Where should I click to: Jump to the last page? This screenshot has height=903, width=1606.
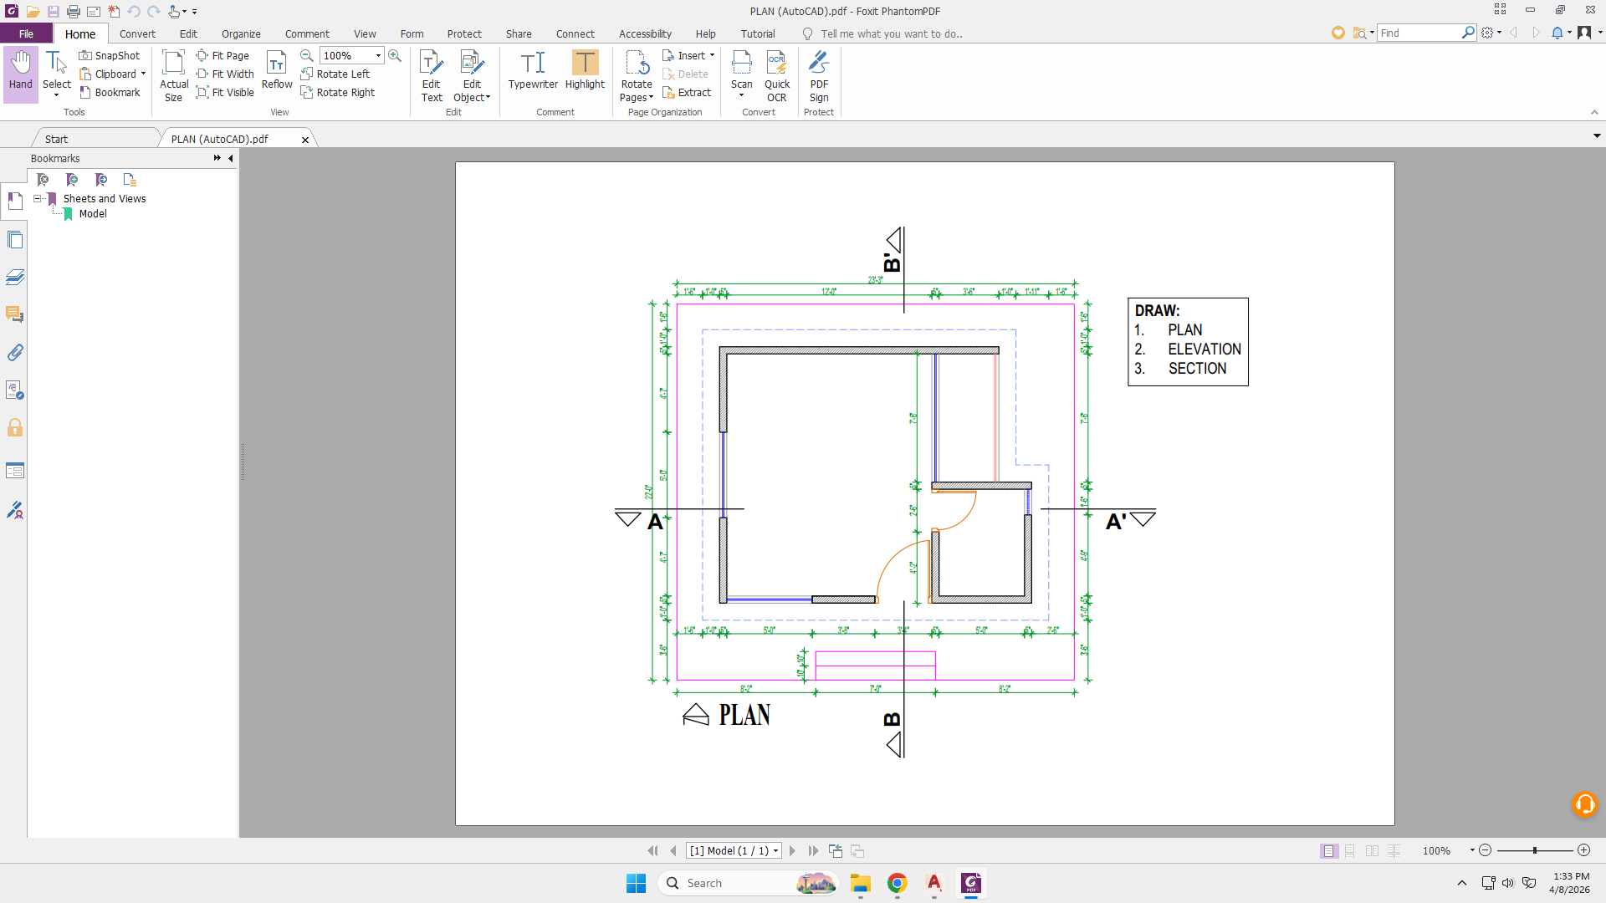[x=813, y=851]
